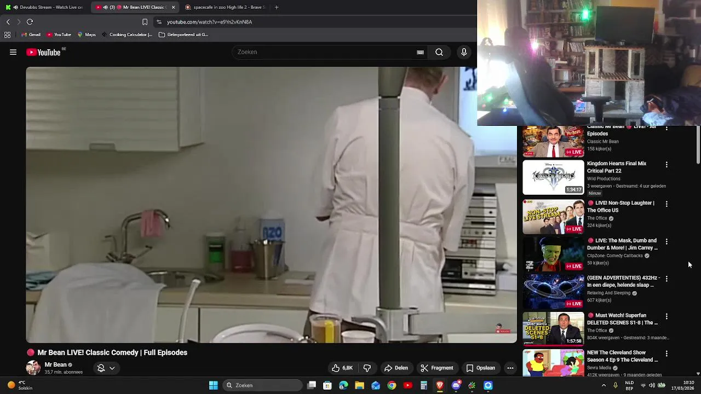Share the video using Delen button
This screenshot has width=701, height=394.
396,368
